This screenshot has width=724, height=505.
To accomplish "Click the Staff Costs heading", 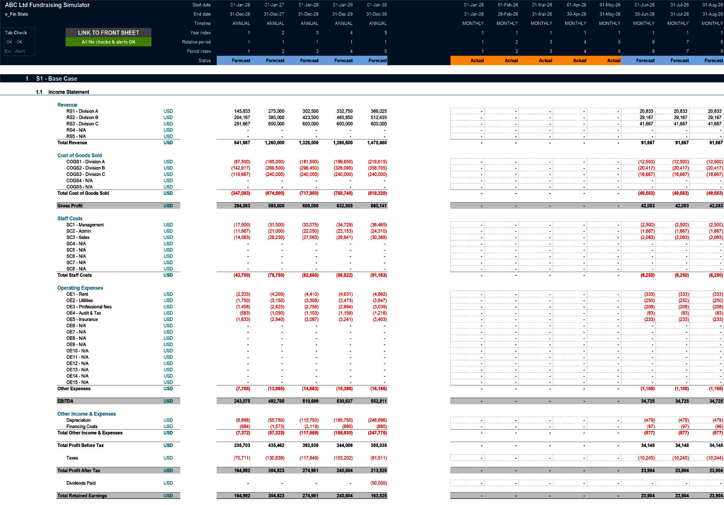I will 70,219.
